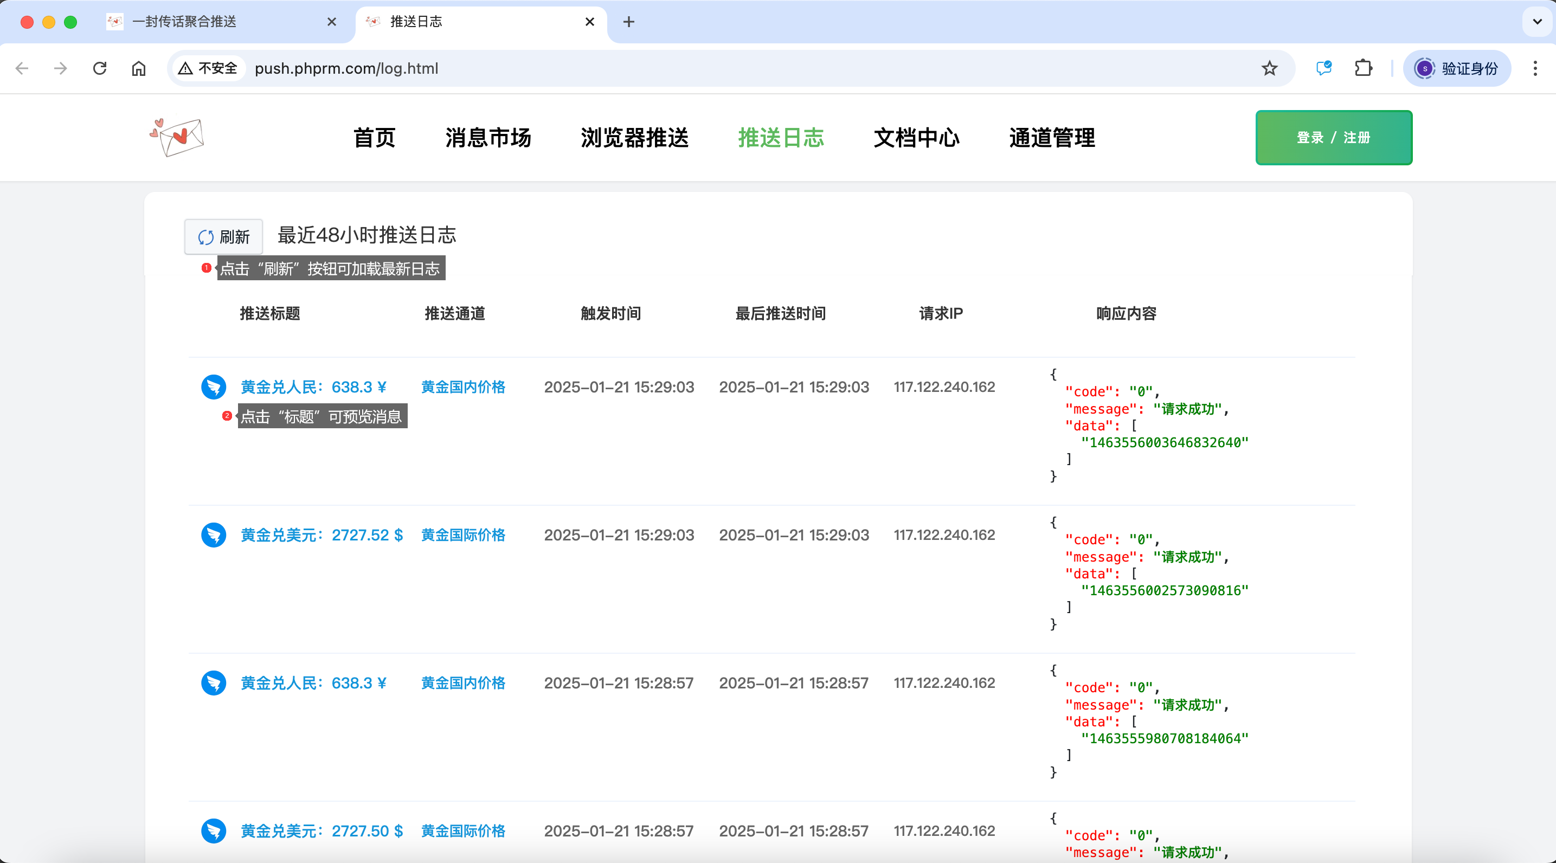Open title 黄金兑人民: 638.3 ¥ at 15:28:57

tap(313, 683)
